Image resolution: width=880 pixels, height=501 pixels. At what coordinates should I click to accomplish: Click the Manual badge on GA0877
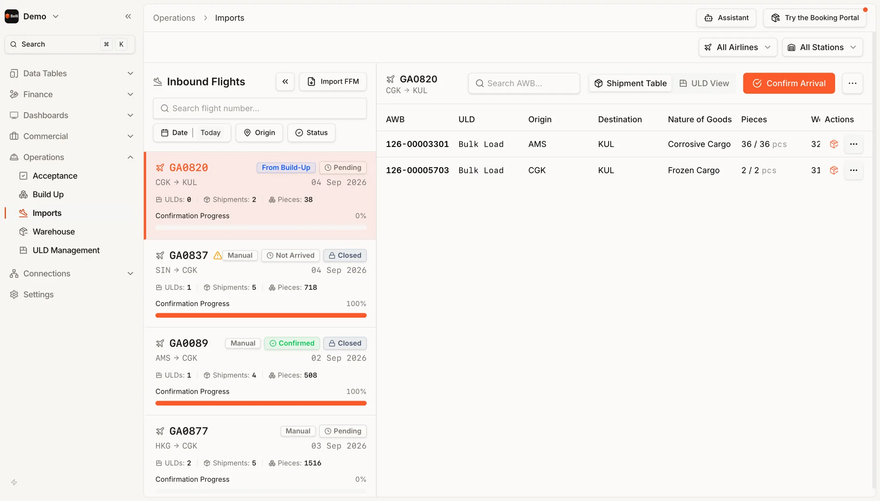(298, 431)
